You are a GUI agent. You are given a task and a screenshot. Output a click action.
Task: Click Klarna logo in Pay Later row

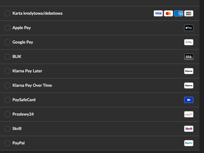[189, 71]
